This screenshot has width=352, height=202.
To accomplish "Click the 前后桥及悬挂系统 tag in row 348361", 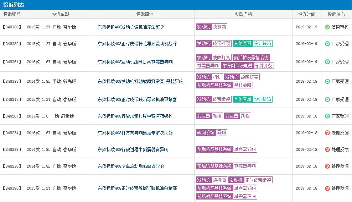I will point(251,58).
